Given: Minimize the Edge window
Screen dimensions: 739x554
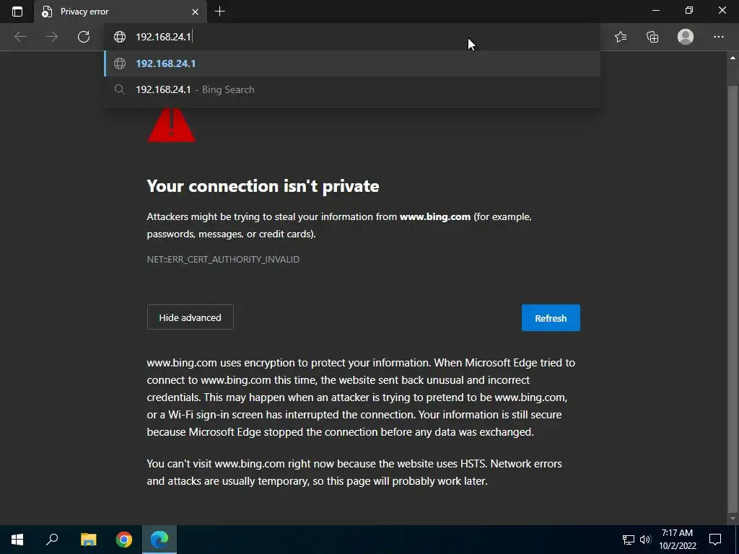Looking at the screenshot, I should tap(655, 10).
